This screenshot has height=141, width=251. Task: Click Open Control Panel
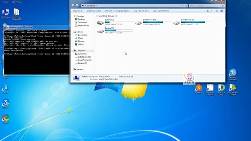click(x=161, y=11)
